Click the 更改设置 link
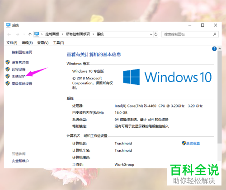226x190 pixels. [193, 144]
